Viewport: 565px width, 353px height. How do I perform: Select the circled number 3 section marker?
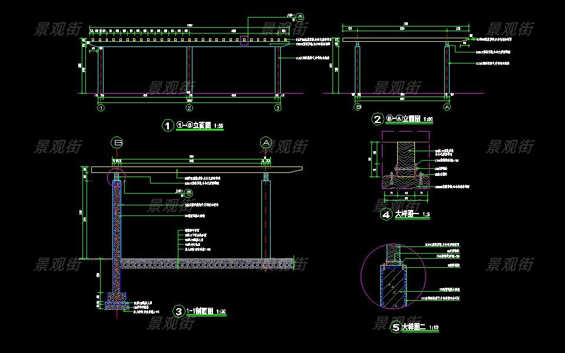pos(178,311)
